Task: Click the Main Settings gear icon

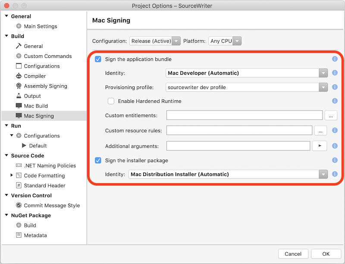Action: click(19, 26)
